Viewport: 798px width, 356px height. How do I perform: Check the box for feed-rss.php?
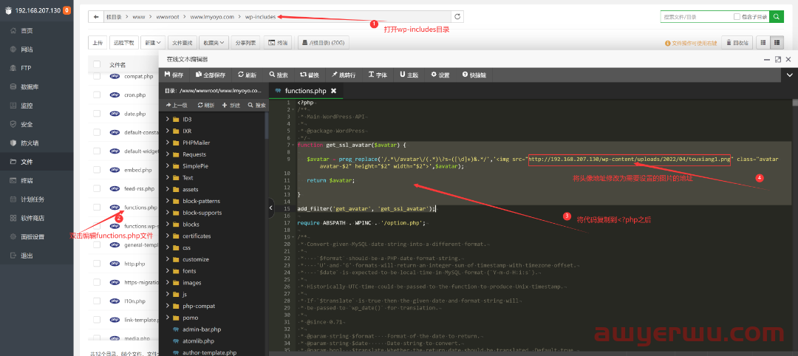97,188
